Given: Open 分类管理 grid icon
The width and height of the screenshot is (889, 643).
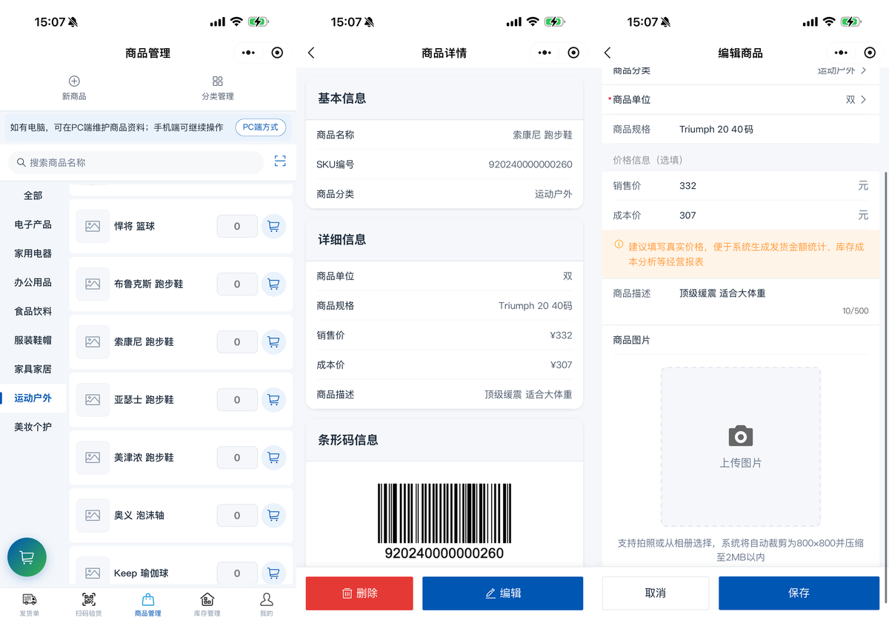Looking at the screenshot, I should tap(218, 81).
